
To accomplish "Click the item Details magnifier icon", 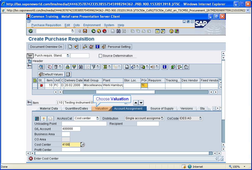I will click(x=41, y=67).
